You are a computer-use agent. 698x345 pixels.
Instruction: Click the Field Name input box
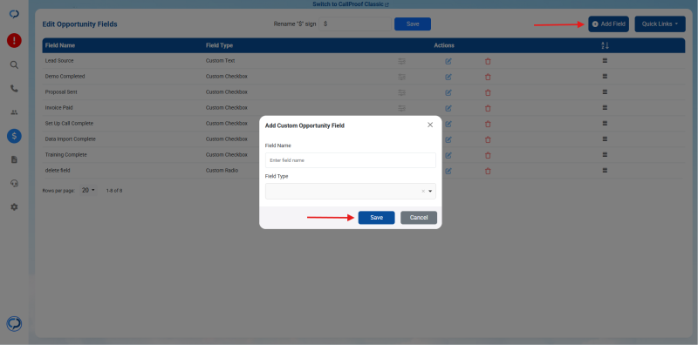coord(351,160)
